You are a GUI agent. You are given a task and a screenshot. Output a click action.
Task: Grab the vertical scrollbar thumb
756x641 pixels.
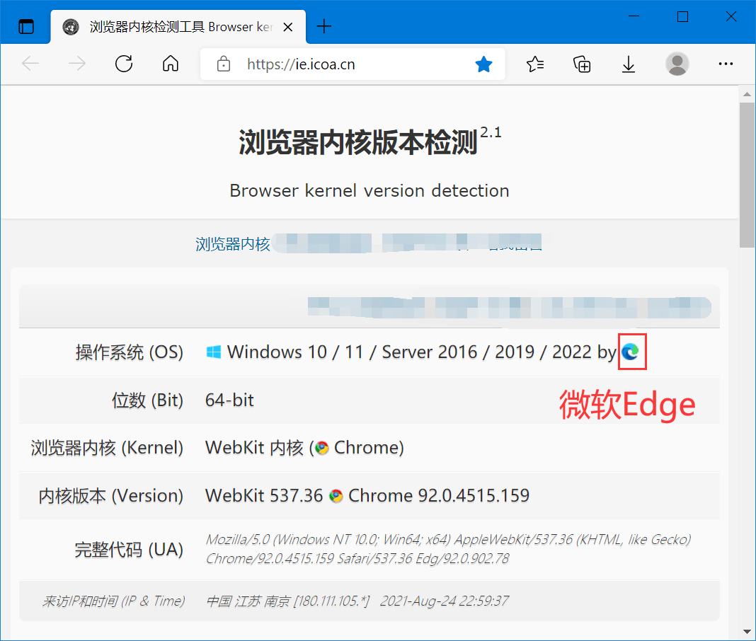pos(747,175)
